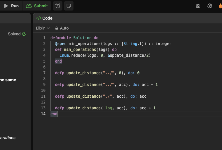Click the Auto lock indicator

coord(62,28)
